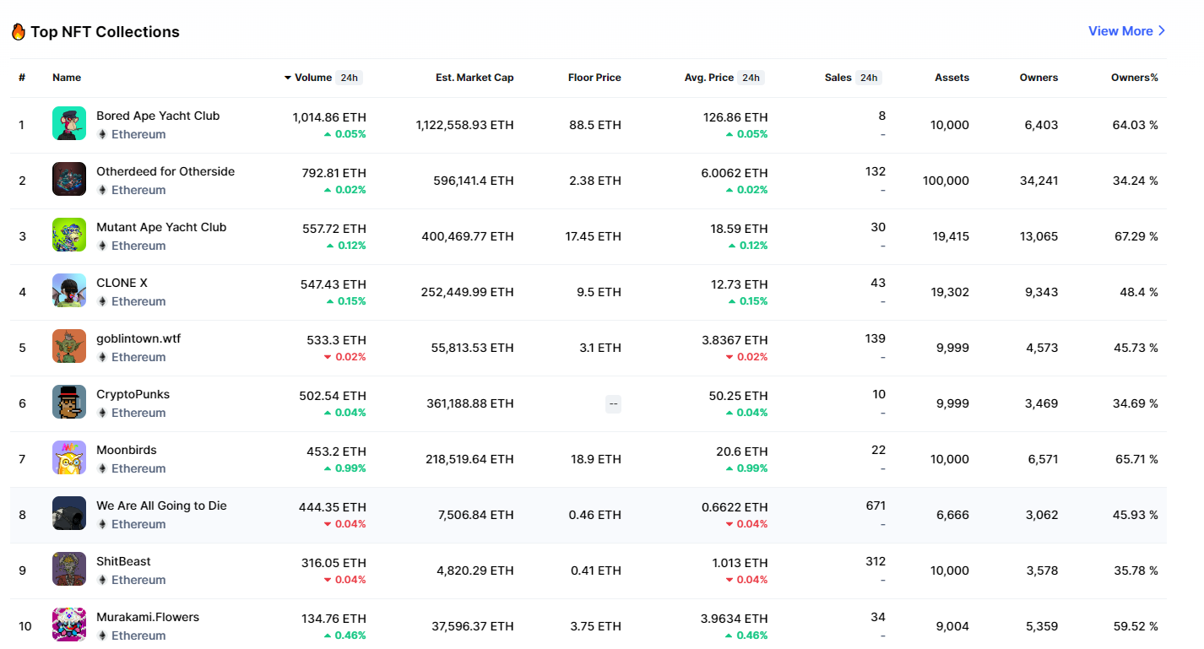The width and height of the screenshot is (1204, 649).
Task: Click the 24h badge next to Sales
Action: point(868,78)
